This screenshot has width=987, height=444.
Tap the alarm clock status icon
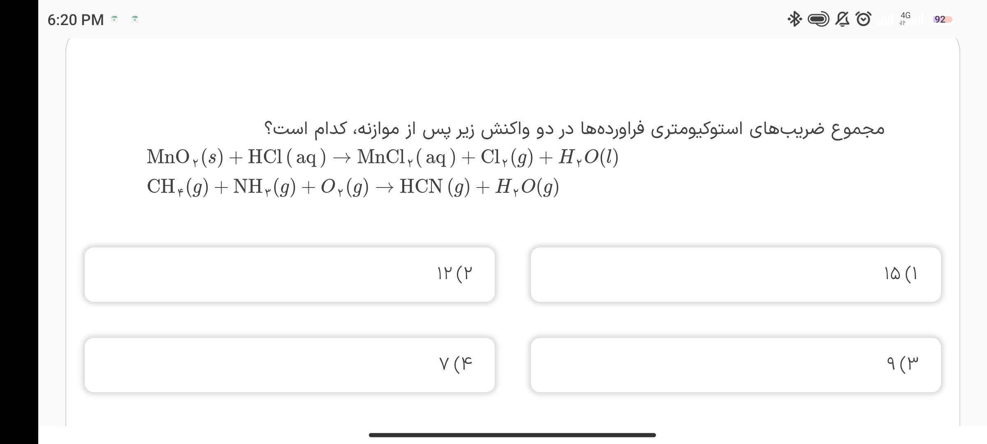pos(863,19)
